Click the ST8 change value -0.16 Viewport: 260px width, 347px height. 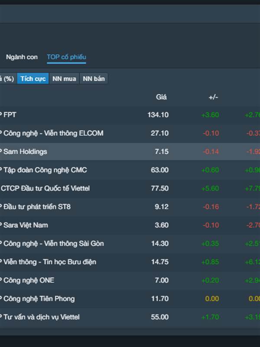click(x=211, y=207)
